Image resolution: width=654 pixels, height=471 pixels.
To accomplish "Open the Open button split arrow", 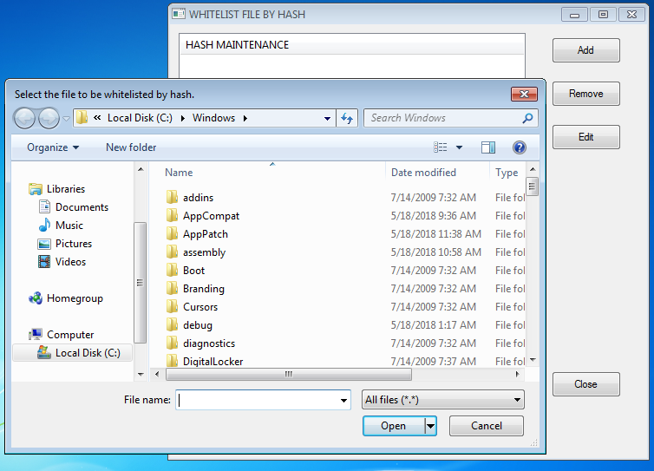I will (430, 426).
